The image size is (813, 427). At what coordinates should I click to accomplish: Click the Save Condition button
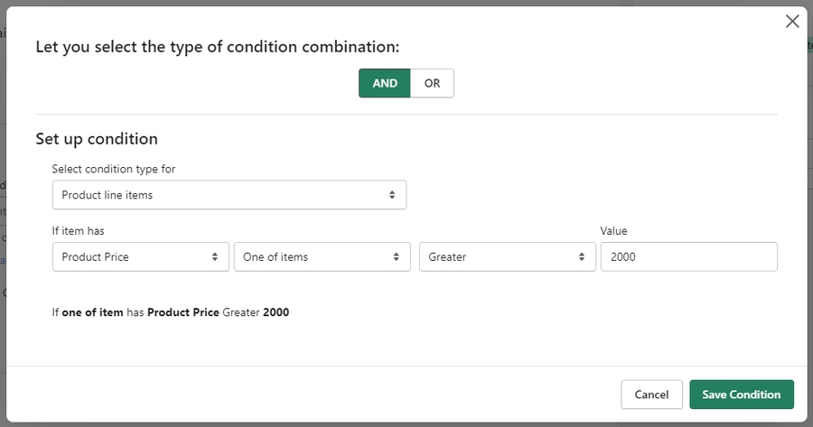click(x=741, y=395)
